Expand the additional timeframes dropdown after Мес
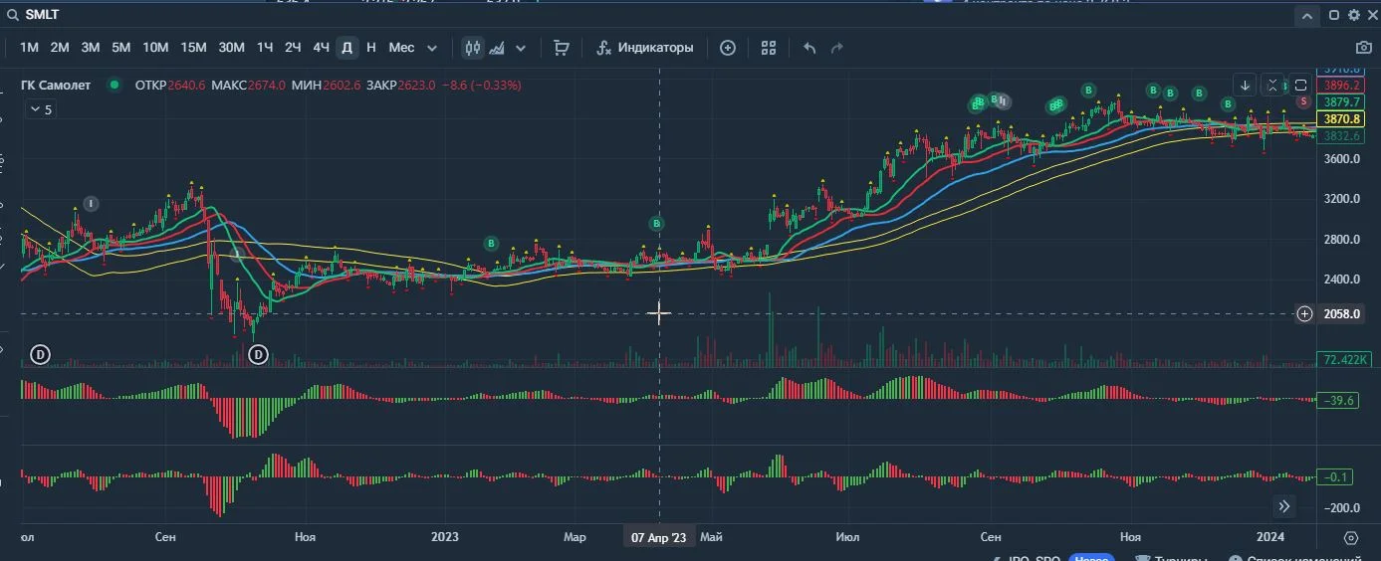 [432, 48]
